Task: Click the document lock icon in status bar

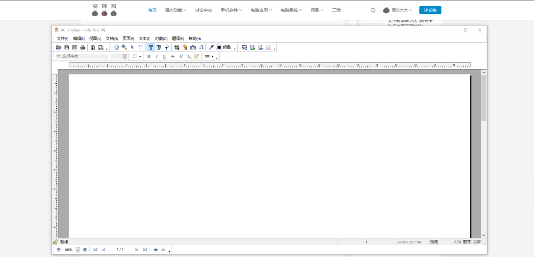Action: [x=55, y=242]
